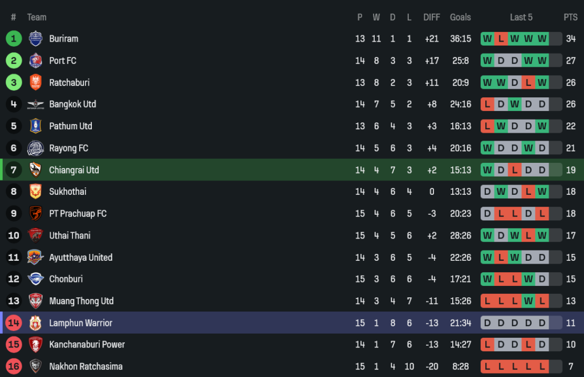Click the Nakhon Ratchasima team crest

[x=35, y=366]
